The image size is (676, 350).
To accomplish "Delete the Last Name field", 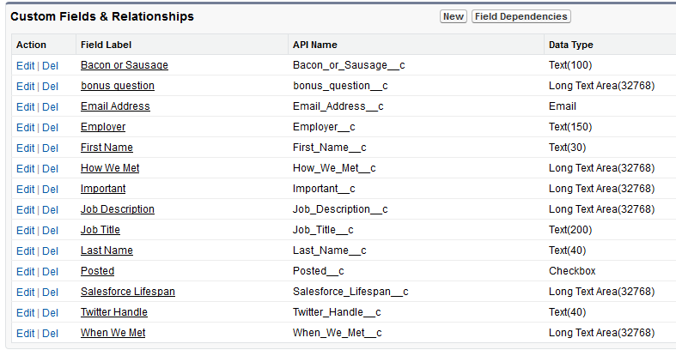I will pyautogui.click(x=50, y=251).
